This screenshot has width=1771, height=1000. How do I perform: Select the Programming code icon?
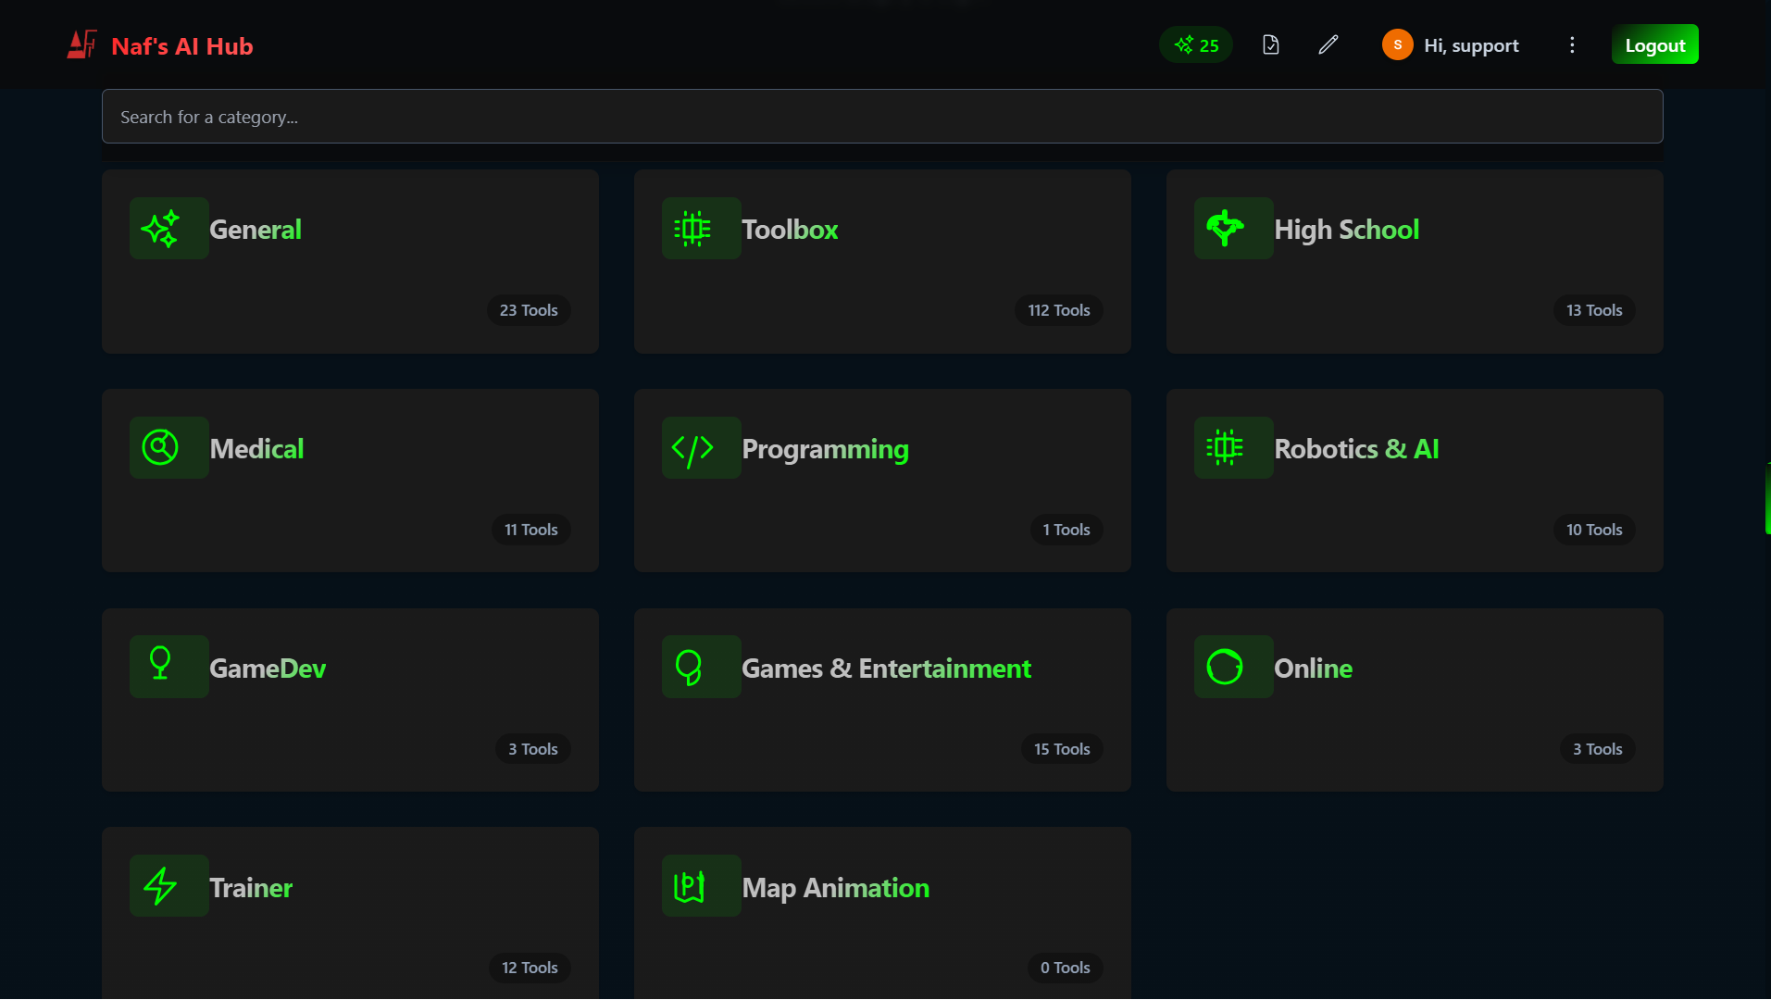pos(700,447)
